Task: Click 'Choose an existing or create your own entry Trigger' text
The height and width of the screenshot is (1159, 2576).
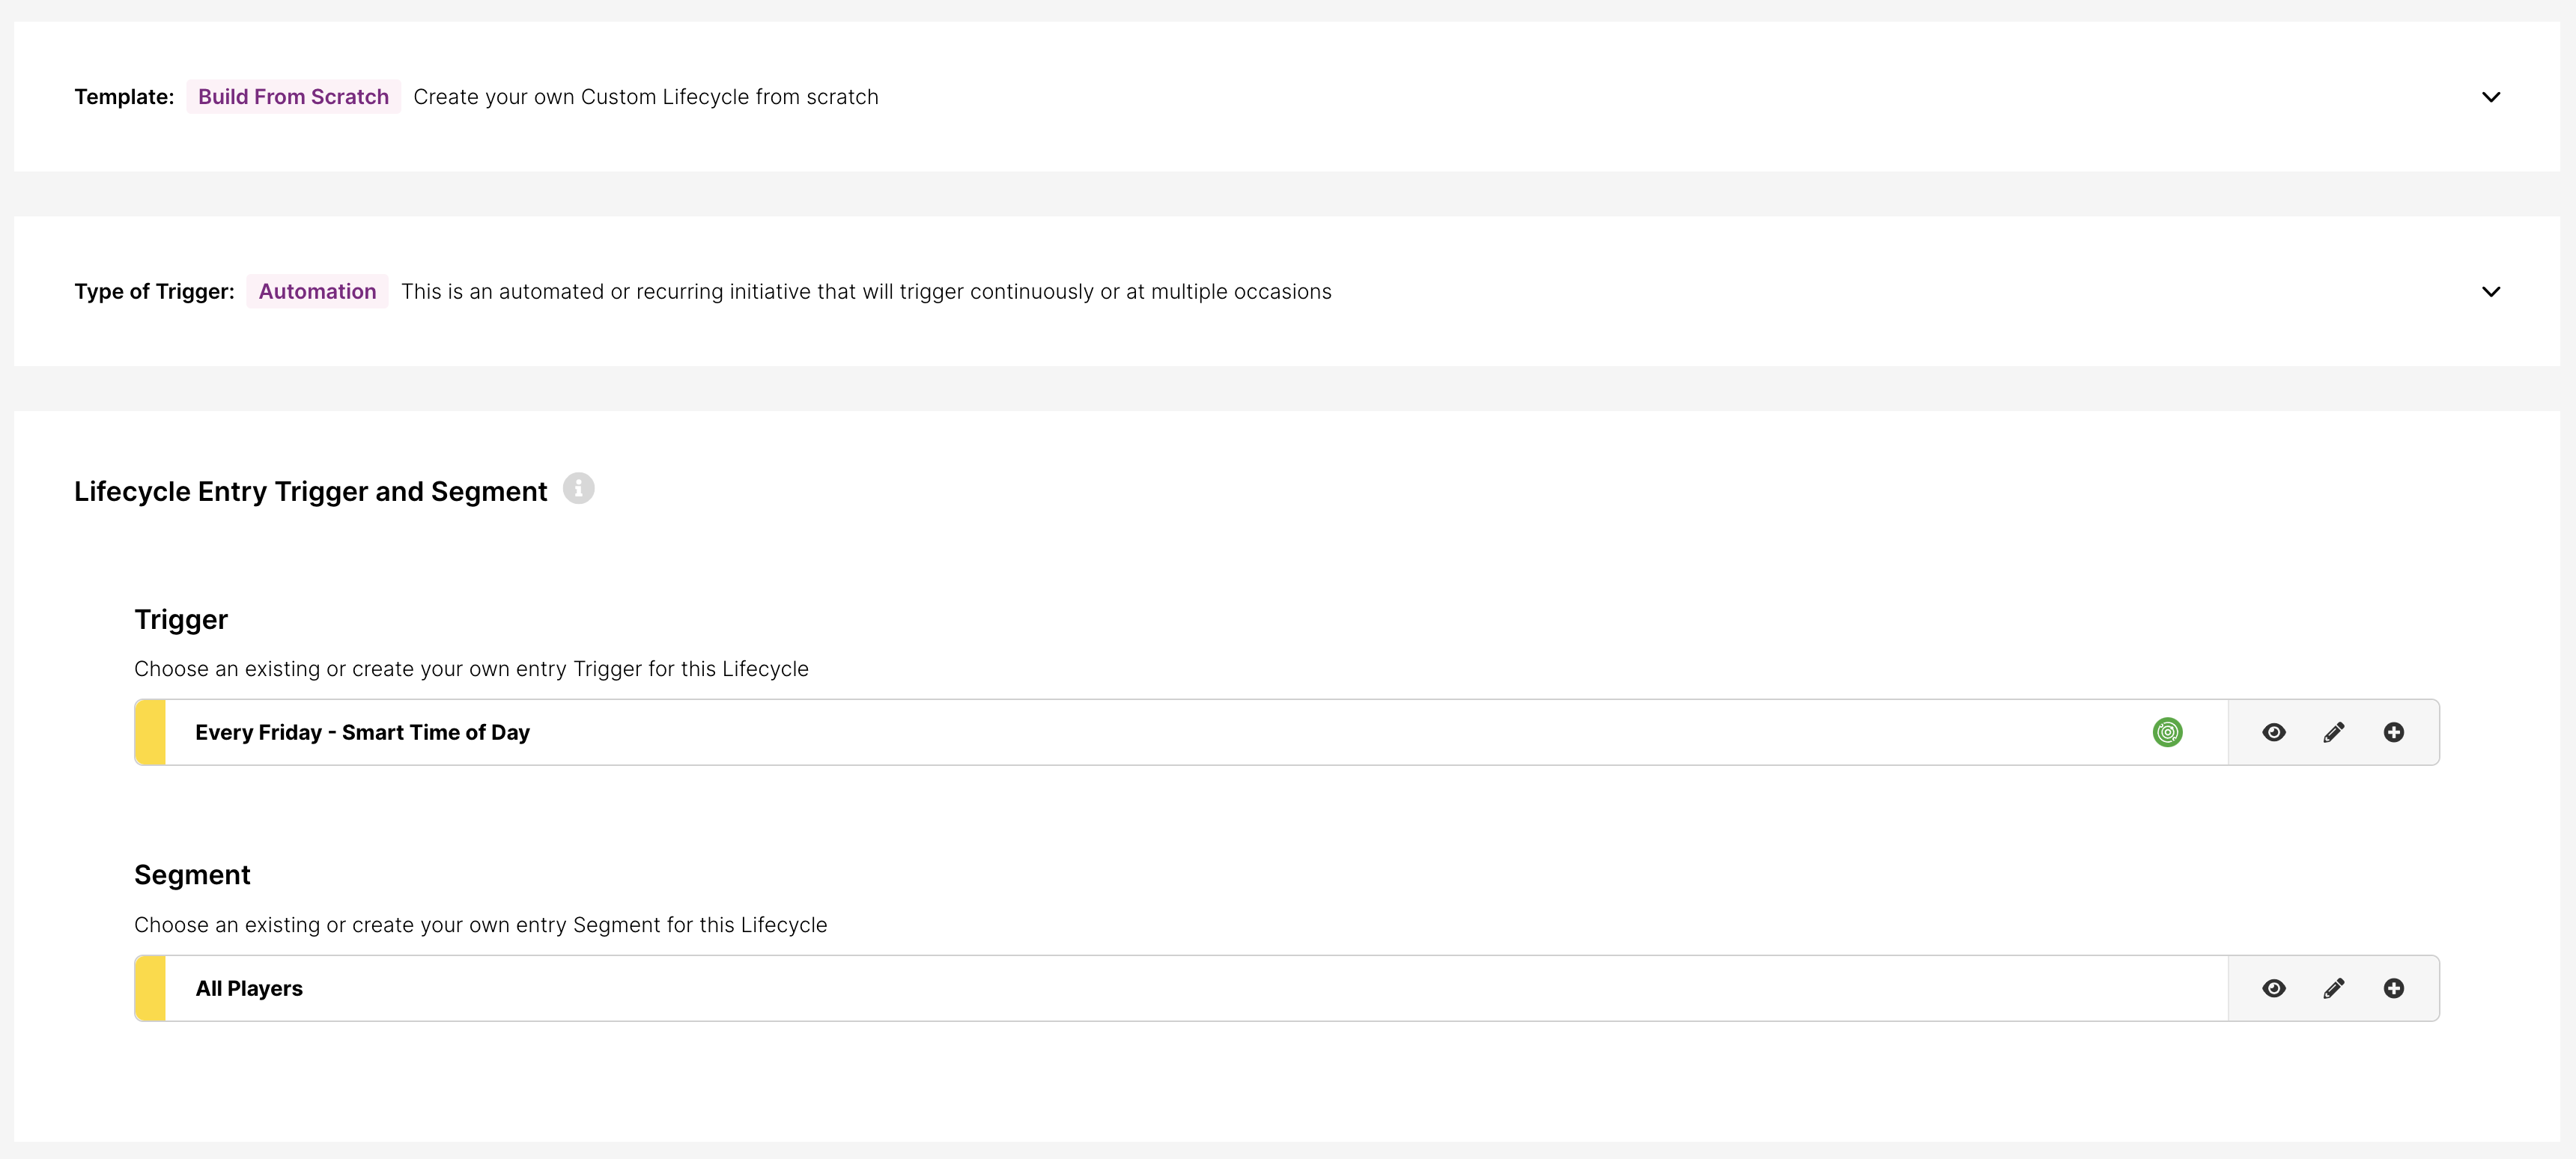Action: coord(471,669)
